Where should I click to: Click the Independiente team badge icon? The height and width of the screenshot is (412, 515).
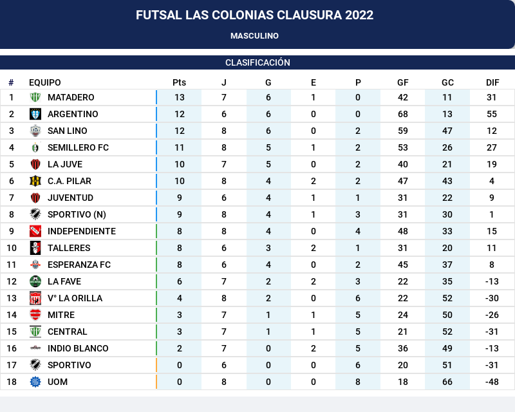tap(35, 231)
